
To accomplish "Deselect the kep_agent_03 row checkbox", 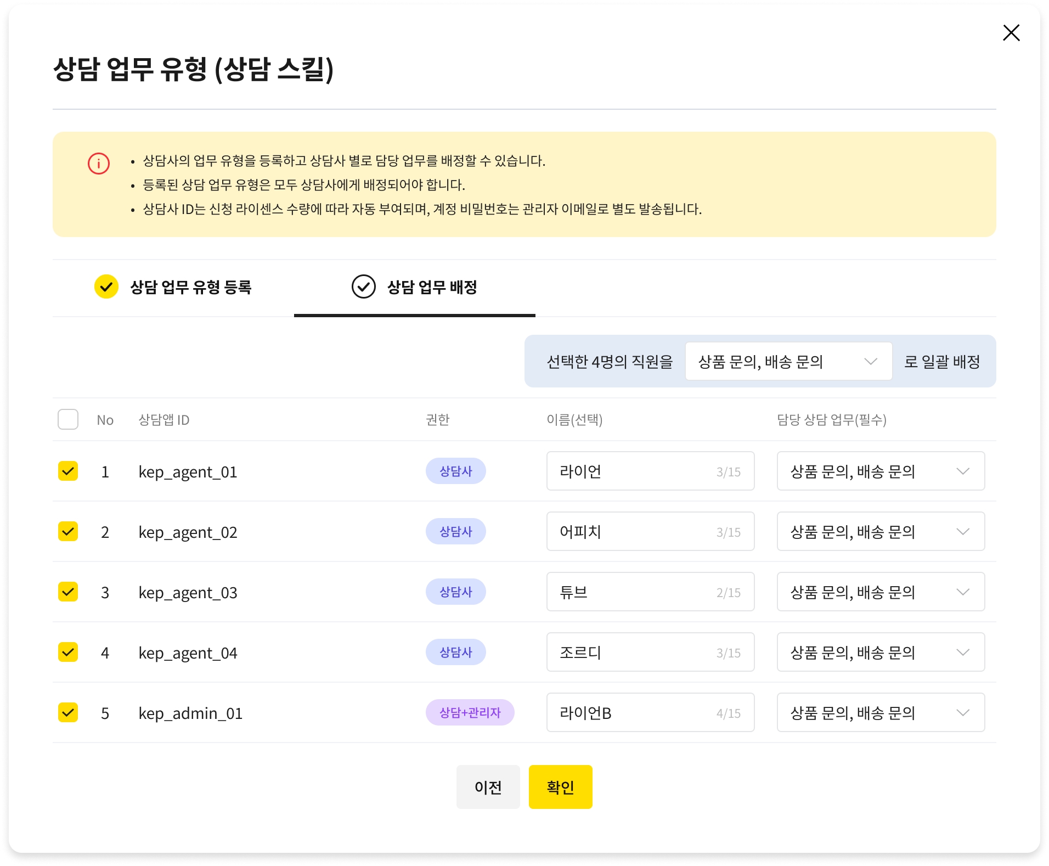I will [68, 592].
